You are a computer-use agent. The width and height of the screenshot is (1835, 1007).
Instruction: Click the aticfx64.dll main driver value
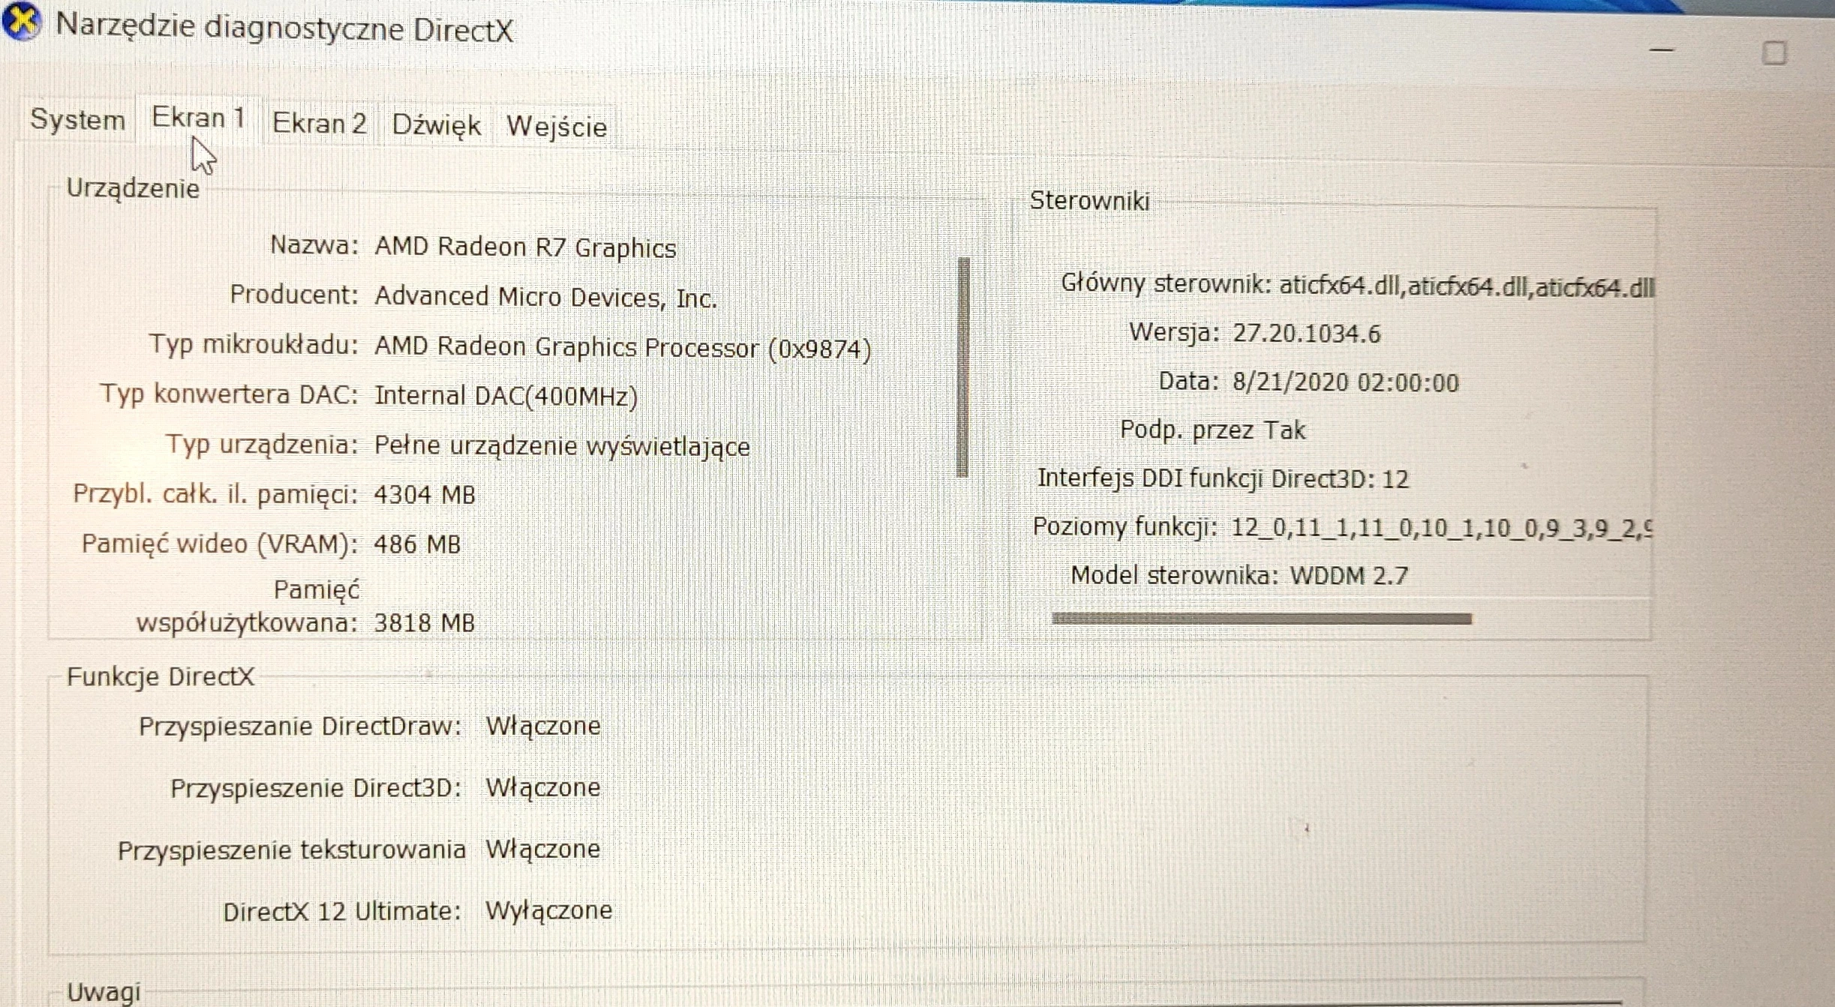point(1466,287)
